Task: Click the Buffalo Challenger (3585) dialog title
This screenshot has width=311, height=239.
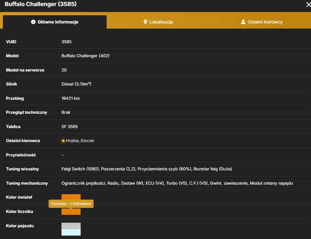Action: 41,4
